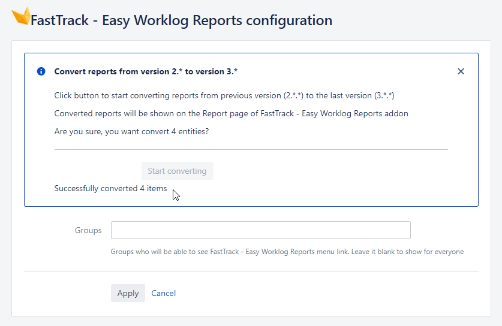Apply the configuration settings

(128, 293)
